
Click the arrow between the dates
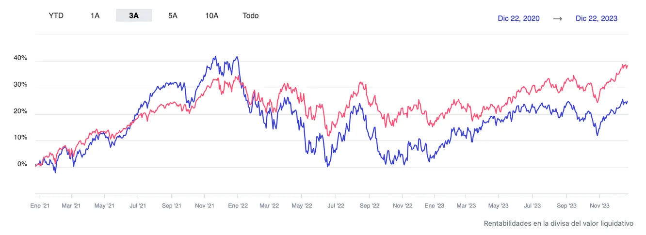[x=558, y=18]
